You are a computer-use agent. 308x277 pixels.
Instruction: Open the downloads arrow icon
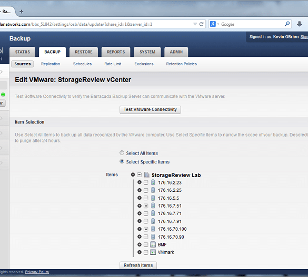pos(300,24)
